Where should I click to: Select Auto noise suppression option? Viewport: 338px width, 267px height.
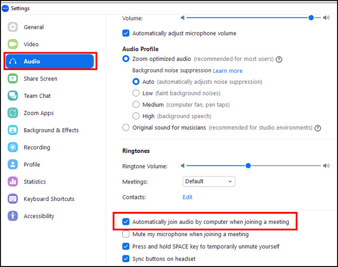(x=136, y=82)
